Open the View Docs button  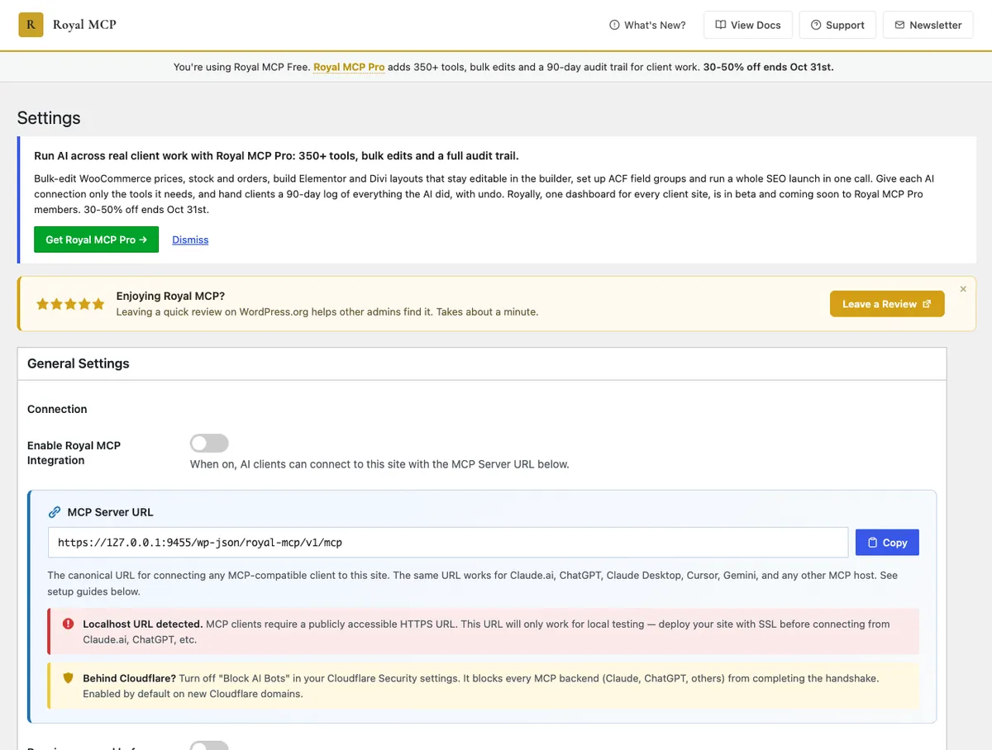tap(748, 25)
